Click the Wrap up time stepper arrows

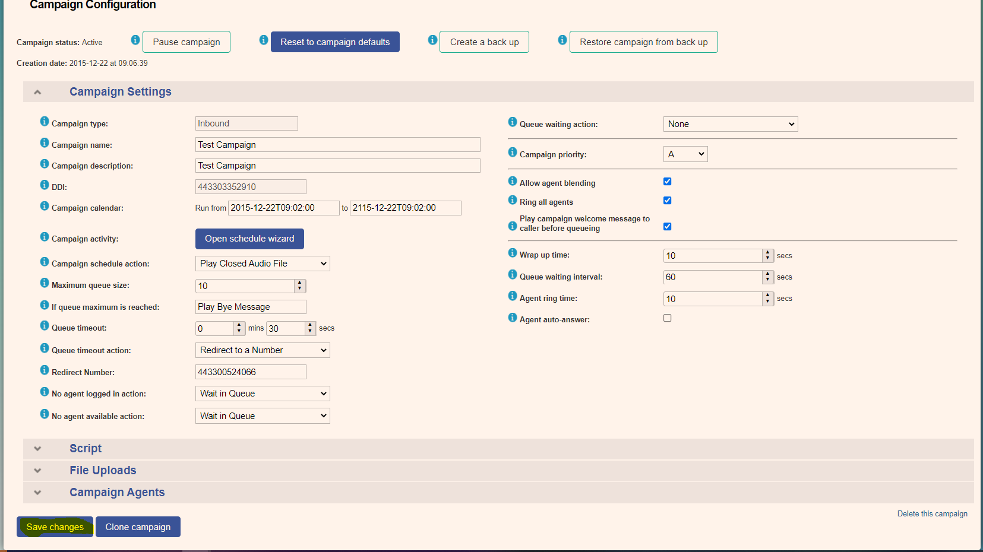(x=767, y=256)
